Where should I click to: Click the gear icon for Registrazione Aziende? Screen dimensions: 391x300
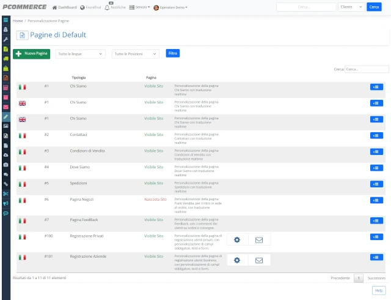(237, 260)
